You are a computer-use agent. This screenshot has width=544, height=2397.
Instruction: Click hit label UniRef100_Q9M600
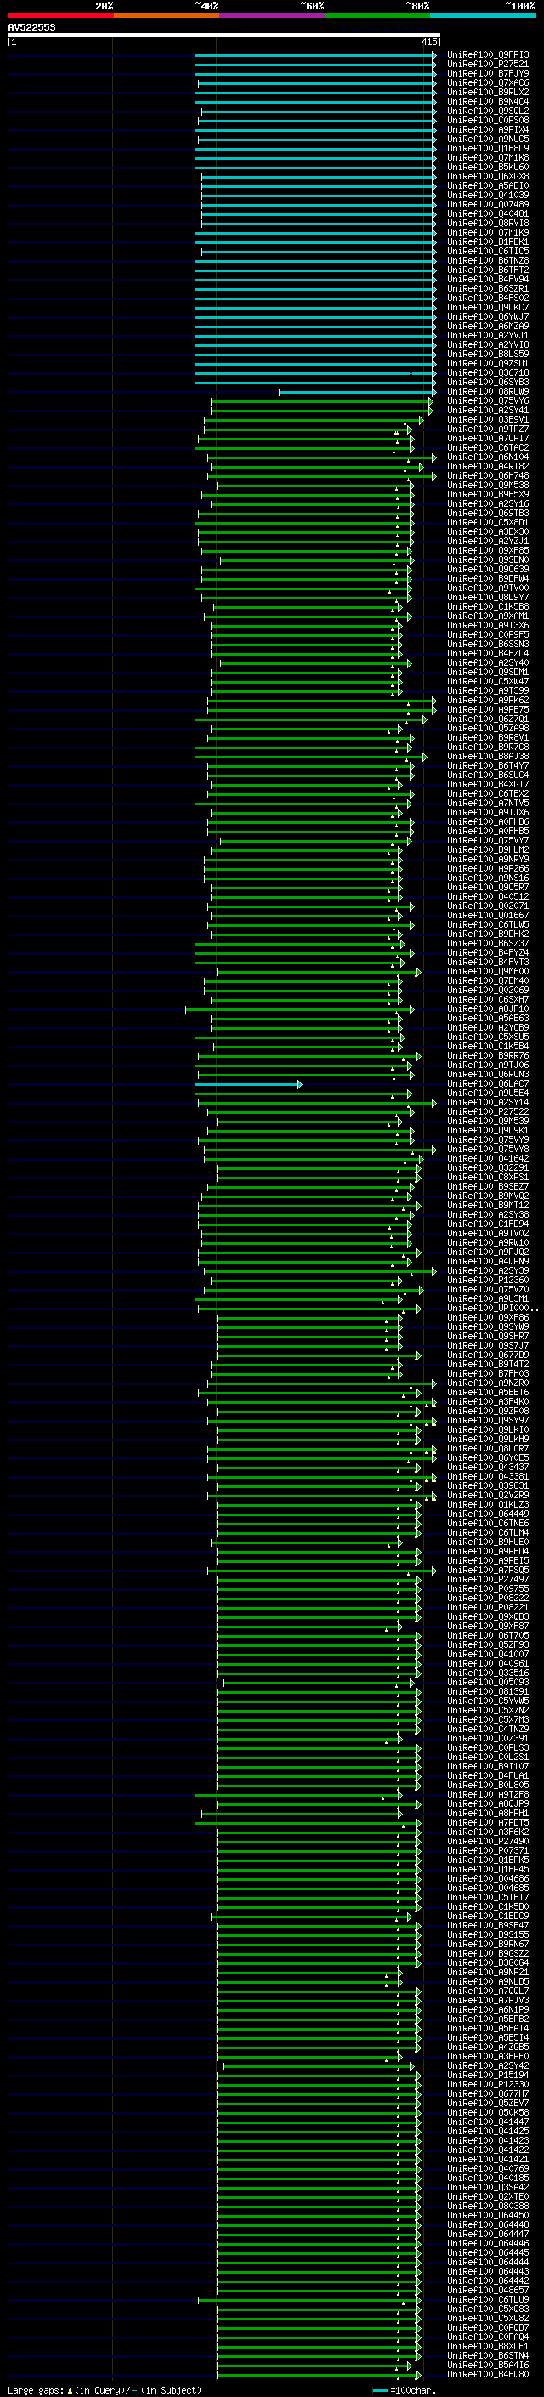point(488,971)
